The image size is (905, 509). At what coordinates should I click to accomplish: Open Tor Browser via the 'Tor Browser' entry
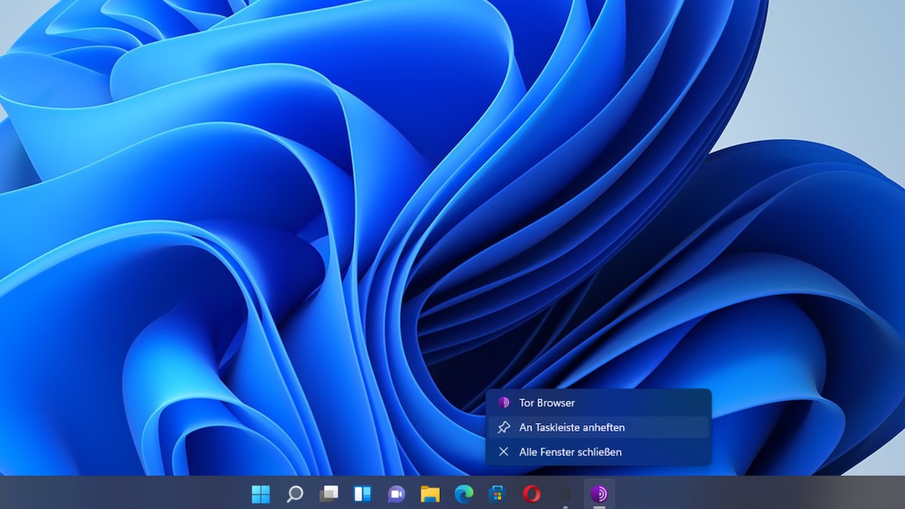tap(547, 403)
